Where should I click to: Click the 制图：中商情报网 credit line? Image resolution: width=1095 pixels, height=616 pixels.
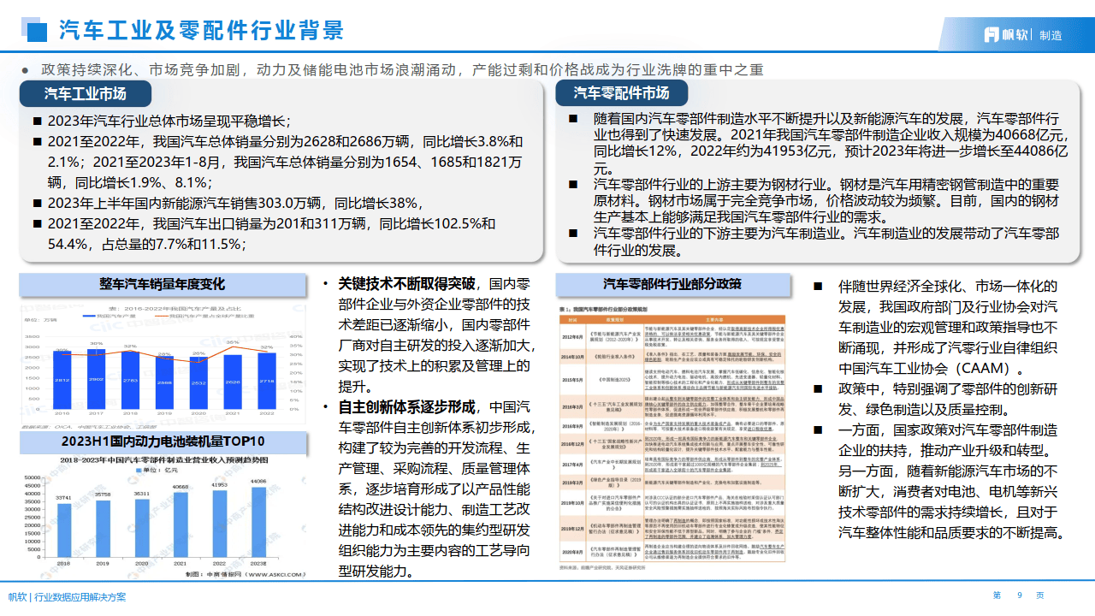[246, 574]
